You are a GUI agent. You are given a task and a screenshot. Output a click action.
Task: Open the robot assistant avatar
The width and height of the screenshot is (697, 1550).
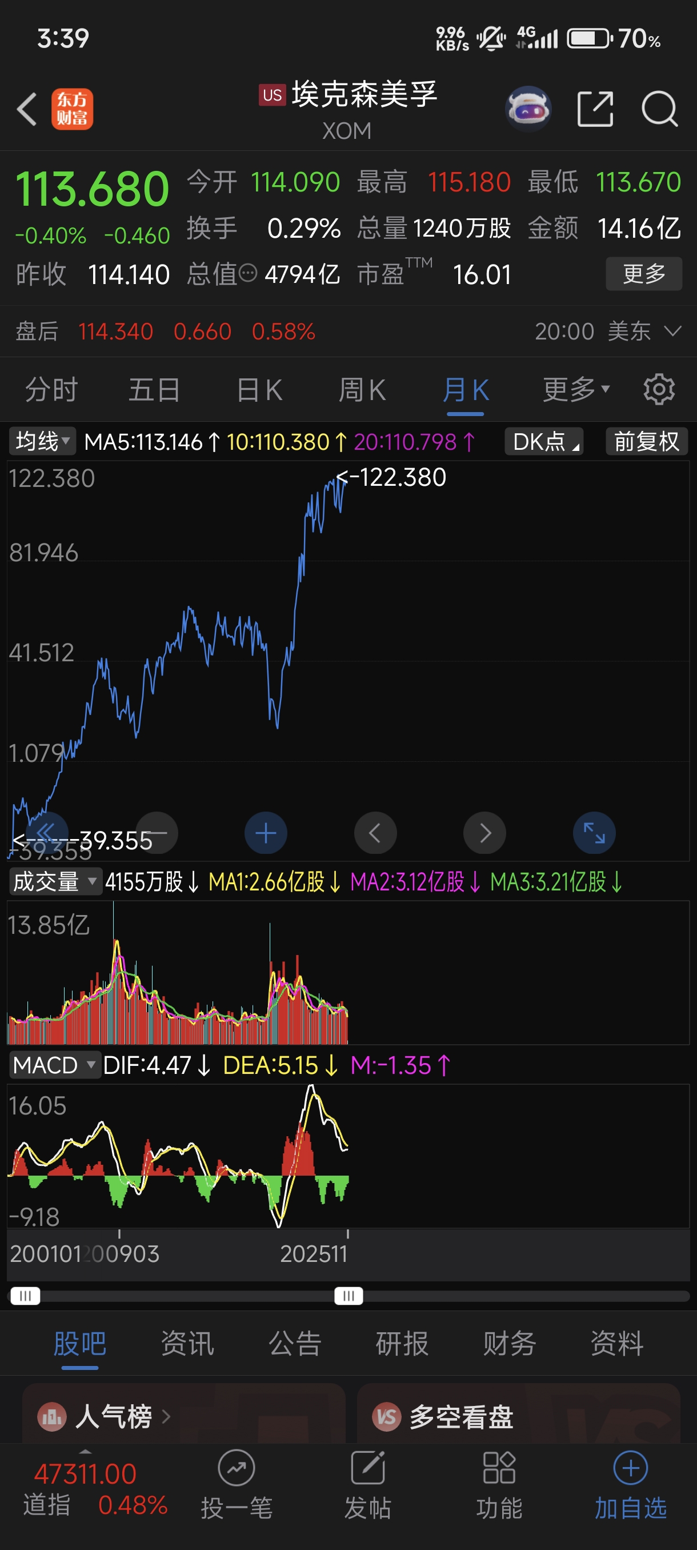pyautogui.click(x=528, y=109)
